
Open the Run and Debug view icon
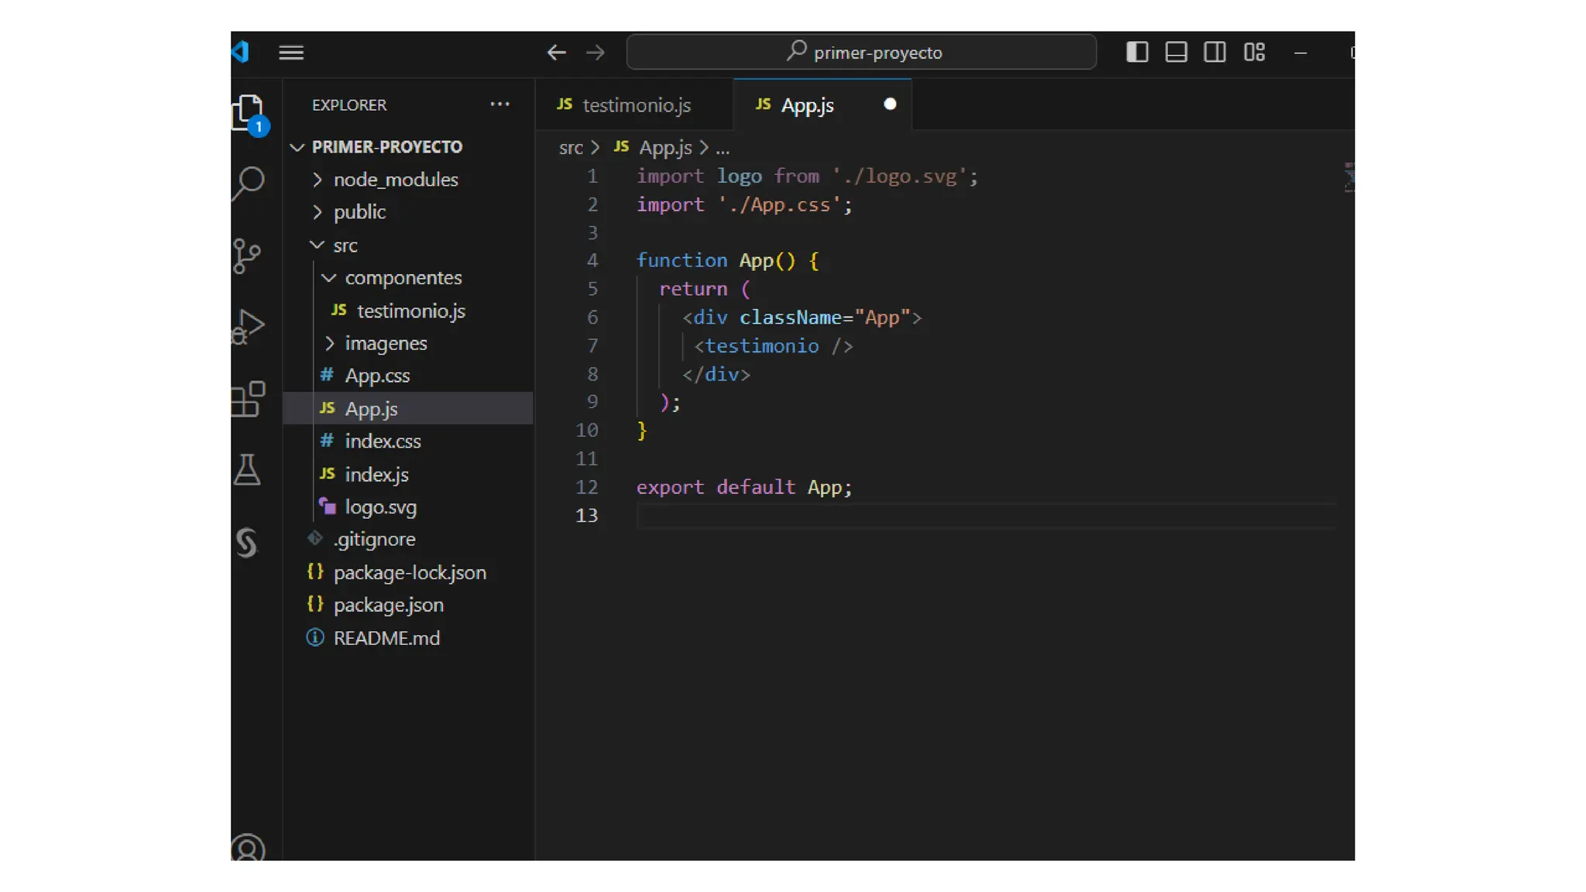249,327
